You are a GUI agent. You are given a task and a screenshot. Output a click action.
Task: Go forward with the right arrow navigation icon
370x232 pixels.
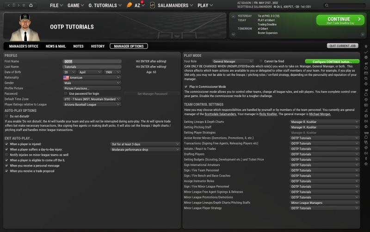[18, 5]
